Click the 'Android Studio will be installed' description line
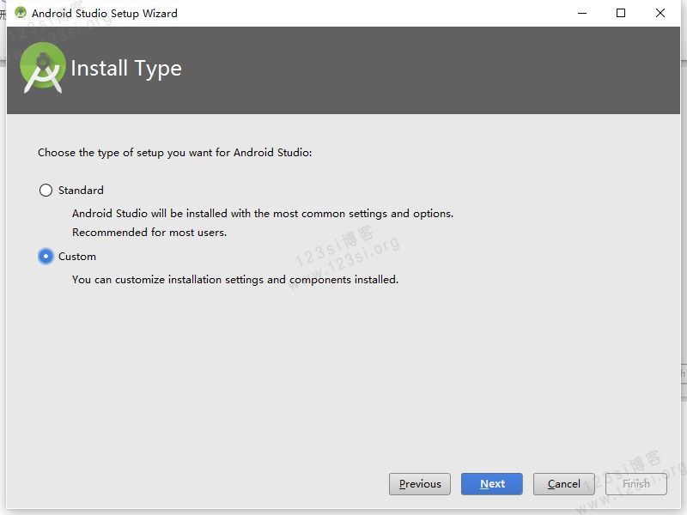The image size is (687, 515). pyautogui.click(x=263, y=214)
